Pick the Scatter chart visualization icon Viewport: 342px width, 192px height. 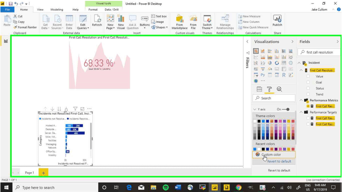point(263,63)
